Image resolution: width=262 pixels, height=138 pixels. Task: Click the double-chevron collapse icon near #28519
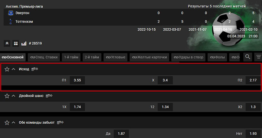tap(7, 43)
